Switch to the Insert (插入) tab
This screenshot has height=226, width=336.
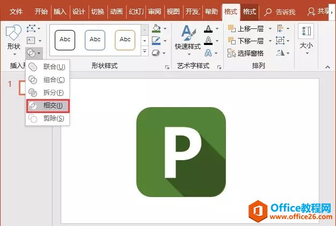point(61,11)
